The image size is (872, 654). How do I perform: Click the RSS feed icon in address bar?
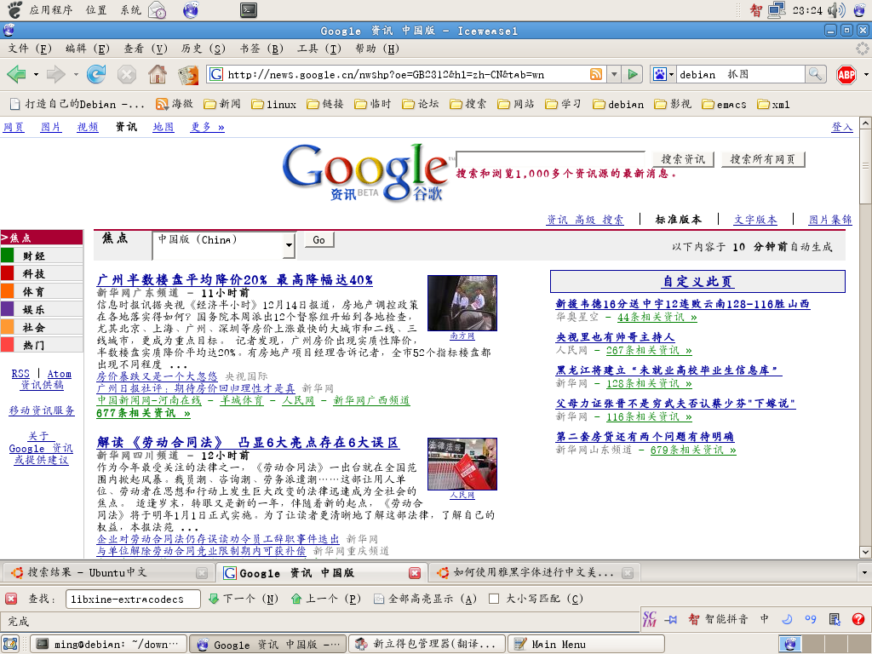pos(595,74)
